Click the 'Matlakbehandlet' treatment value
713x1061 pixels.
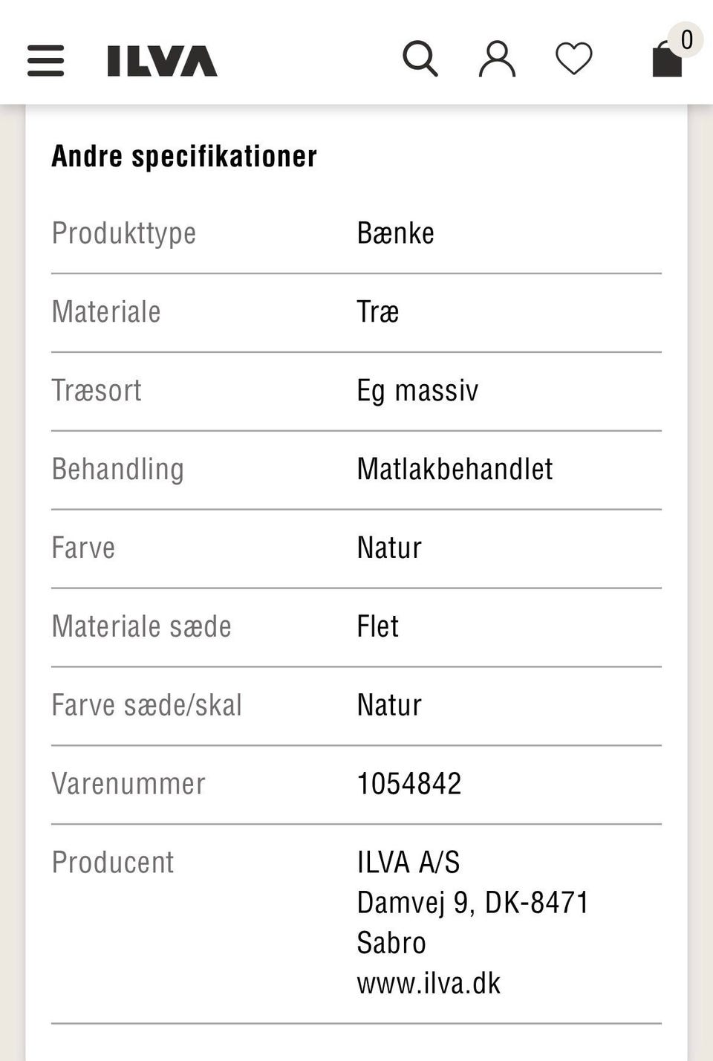455,470
